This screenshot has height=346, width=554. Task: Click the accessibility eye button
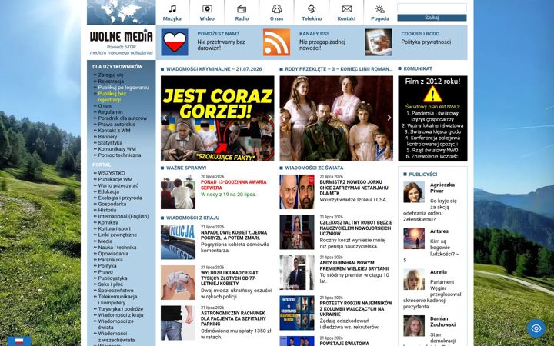pyautogui.click(x=536, y=328)
